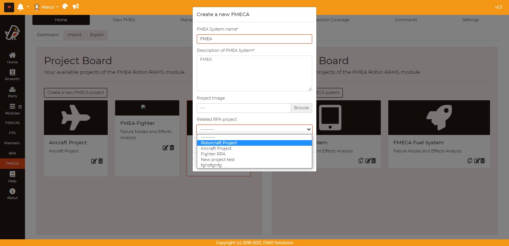The image size is (509, 246).
Task: Pick New project test option
Action: [218, 160]
